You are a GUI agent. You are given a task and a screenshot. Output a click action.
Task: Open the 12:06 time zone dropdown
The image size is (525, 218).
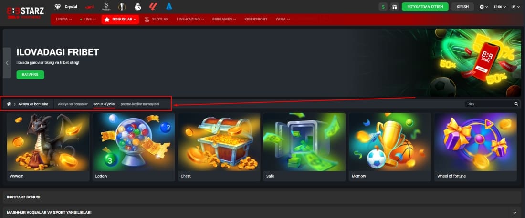click(x=500, y=7)
